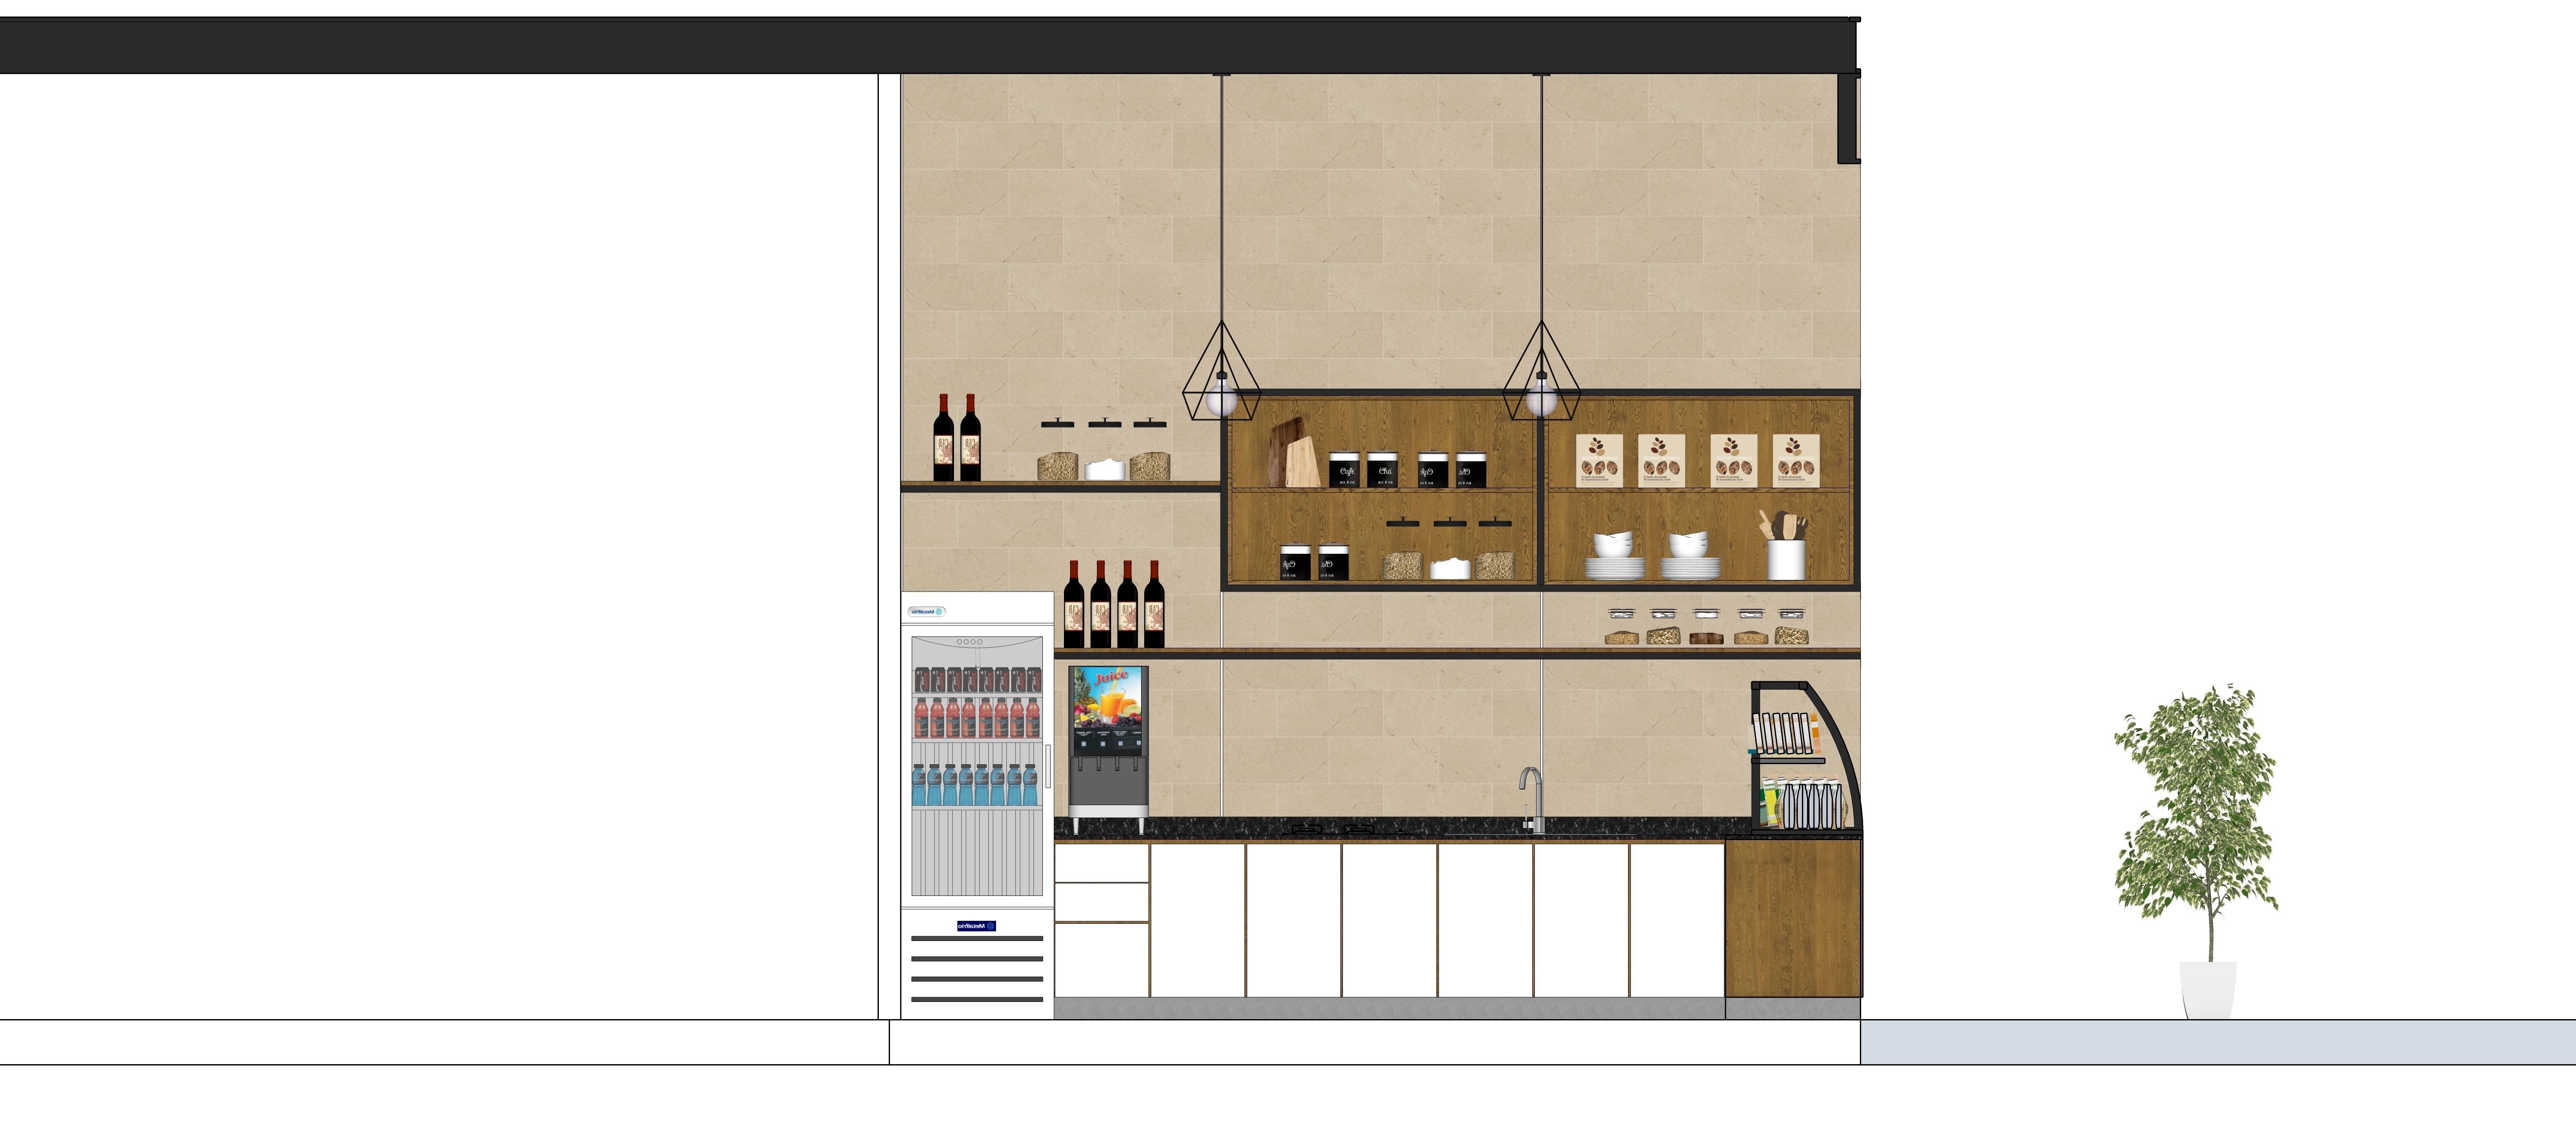
Task: Click the white plant pot
Action: pos(2207,989)
